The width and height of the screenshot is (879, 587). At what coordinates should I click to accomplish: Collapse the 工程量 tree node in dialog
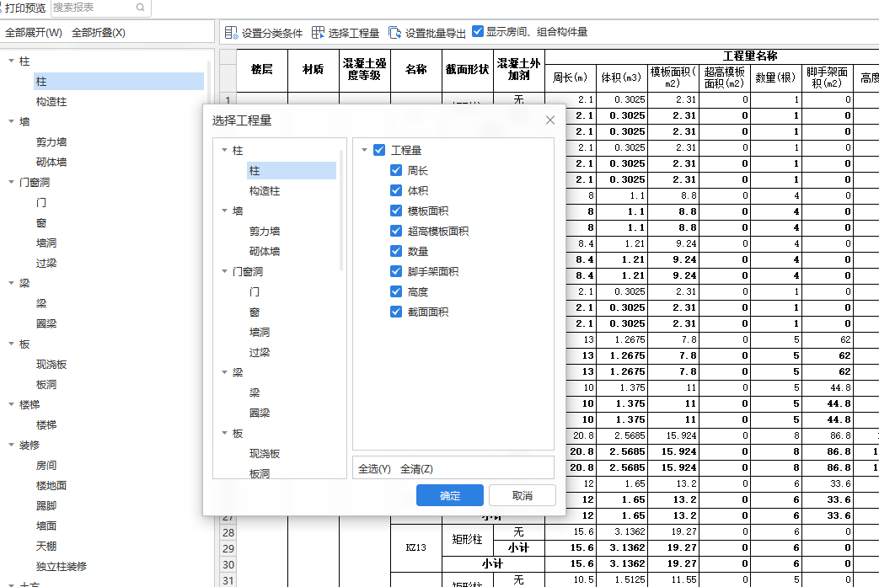[364, 150]
